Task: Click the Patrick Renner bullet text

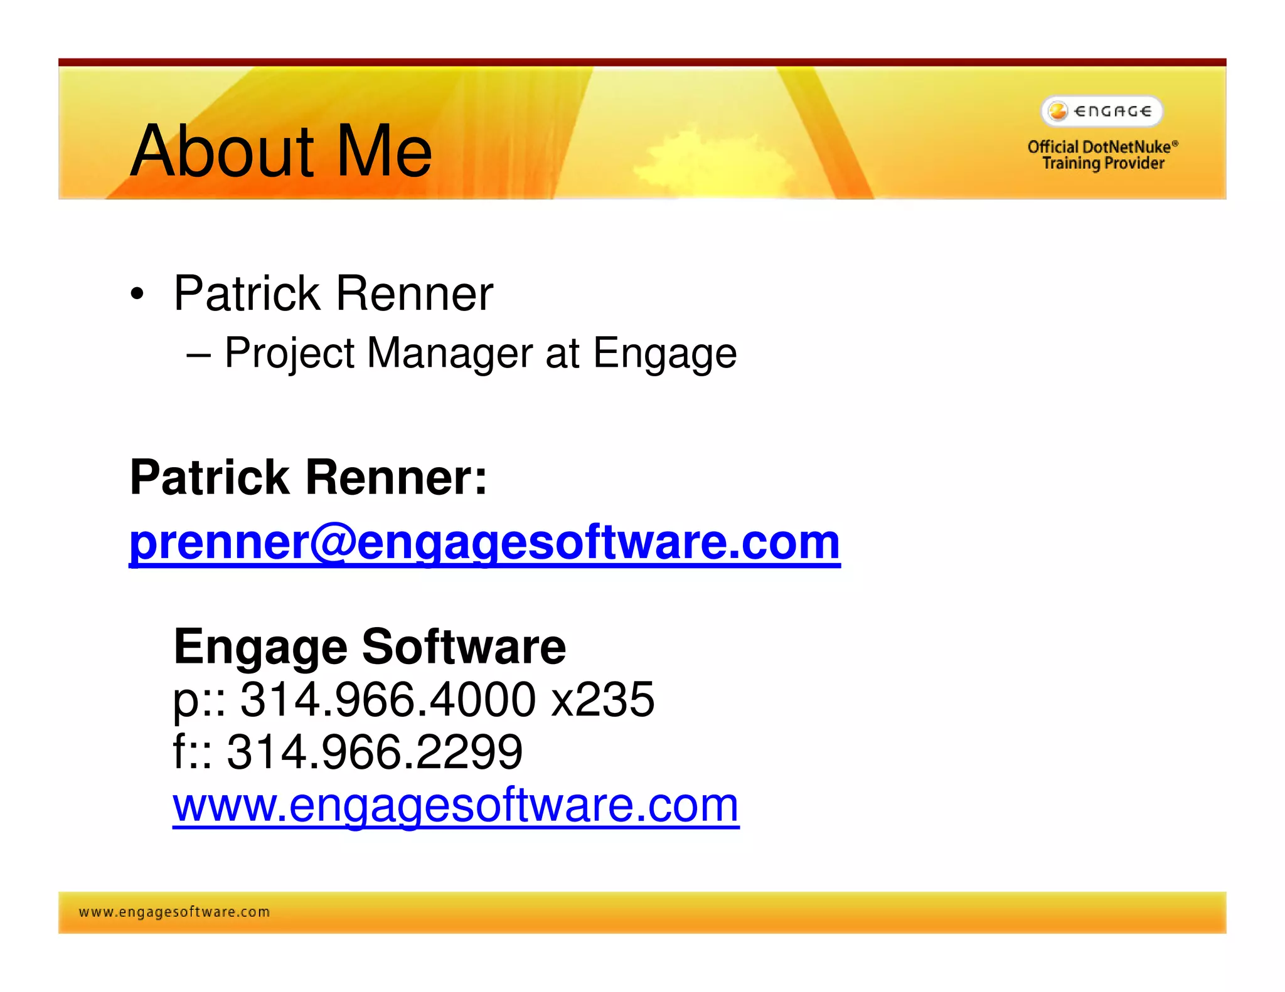Action: click(333, 293)
